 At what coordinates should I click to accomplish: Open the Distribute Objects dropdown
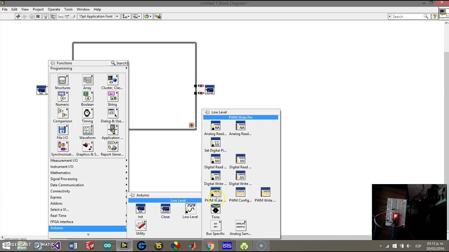(x=136, y=16)
